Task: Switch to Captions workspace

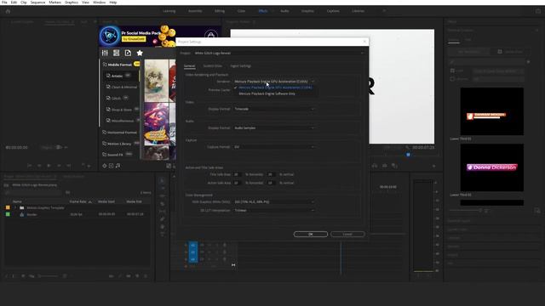Action: (333, 11)
